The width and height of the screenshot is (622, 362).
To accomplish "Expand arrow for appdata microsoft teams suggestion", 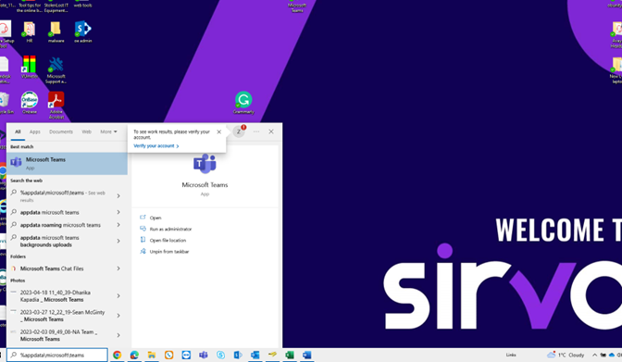I will [118, 212].
